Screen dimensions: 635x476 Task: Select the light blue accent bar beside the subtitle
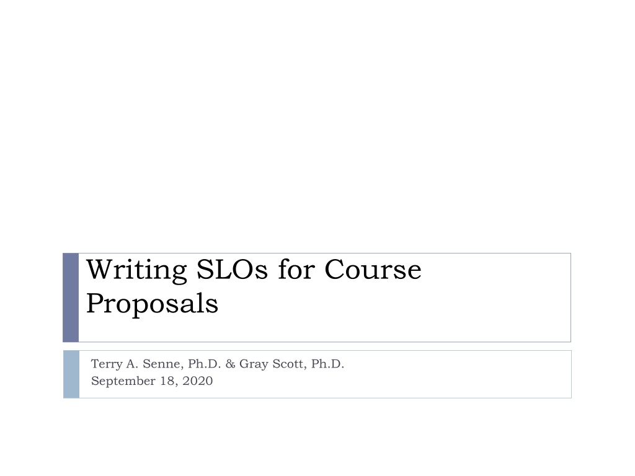[71, 374]
